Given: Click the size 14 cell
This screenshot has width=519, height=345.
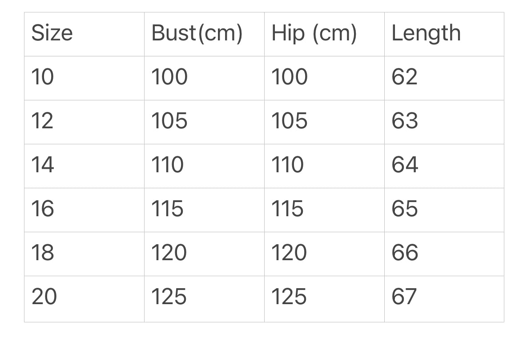Looking at the screenshot, I should (84, 166).
